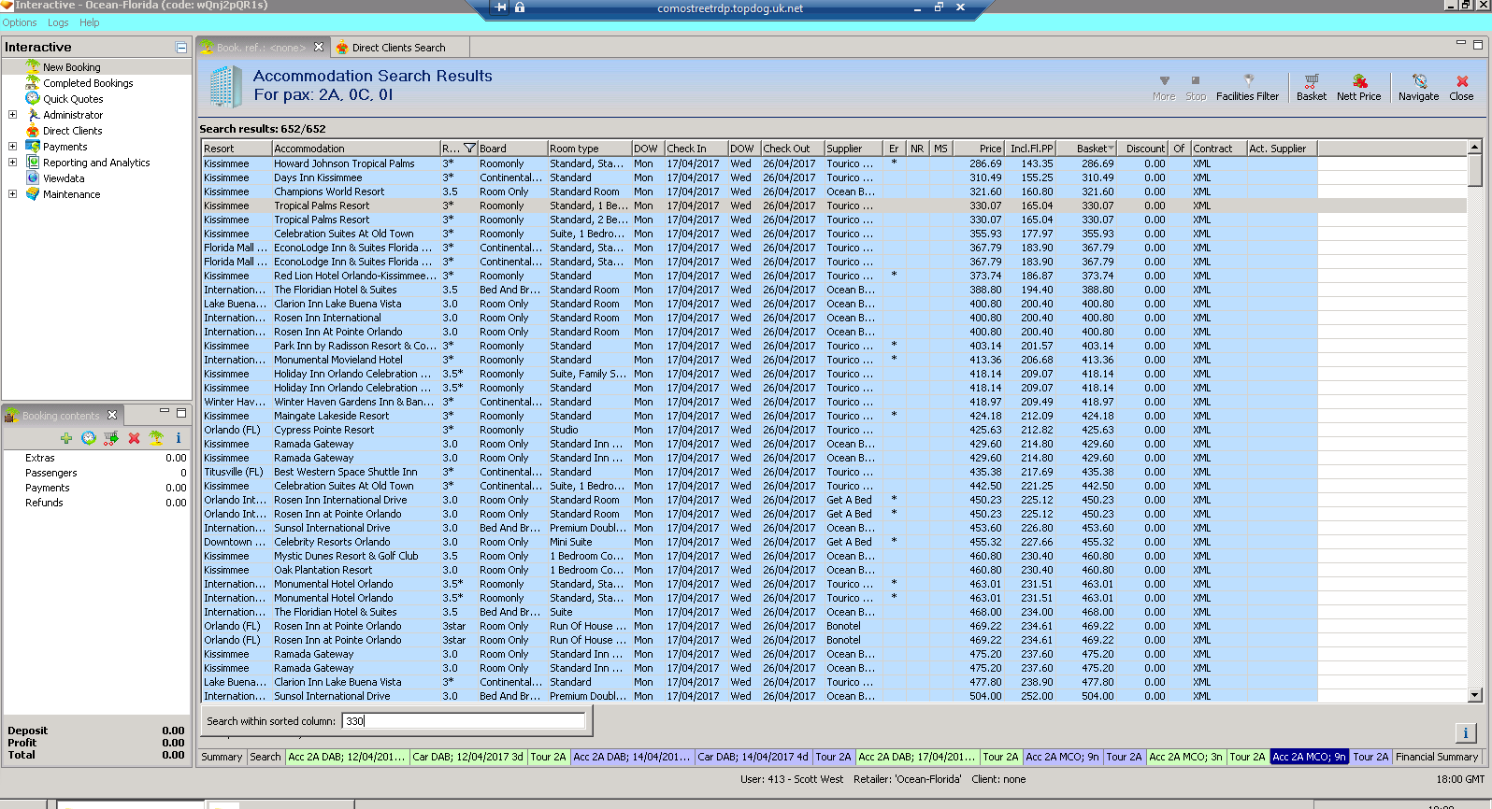Open the Options menu
The height and width of the screenshot is (809, 1492).
pos(20,22)
